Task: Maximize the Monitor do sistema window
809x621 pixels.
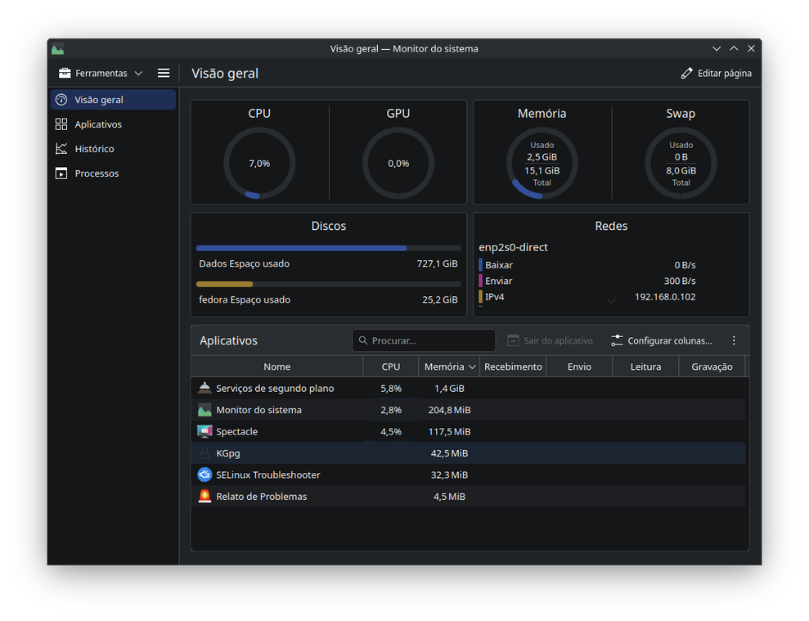Action: pos(734,48)
